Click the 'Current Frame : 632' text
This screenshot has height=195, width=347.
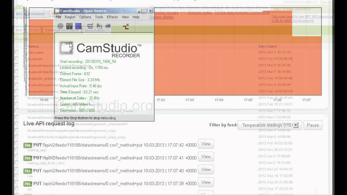(75, 74)
